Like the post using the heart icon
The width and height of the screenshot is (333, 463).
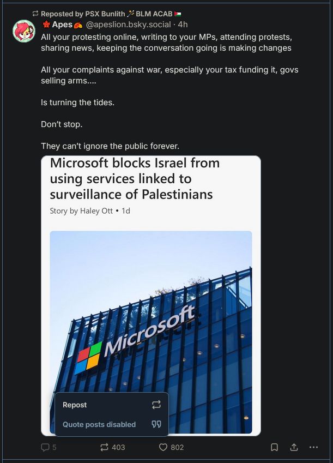coord(162,447)
